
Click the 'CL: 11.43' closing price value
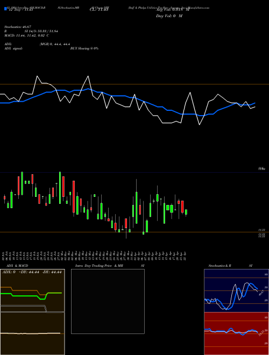point(99,10)
